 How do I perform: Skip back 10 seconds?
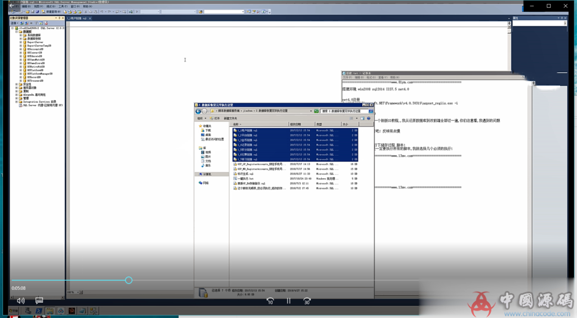(270, 301)
